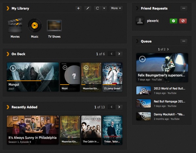Advance to next Queue page

click(x=168, y=49)
